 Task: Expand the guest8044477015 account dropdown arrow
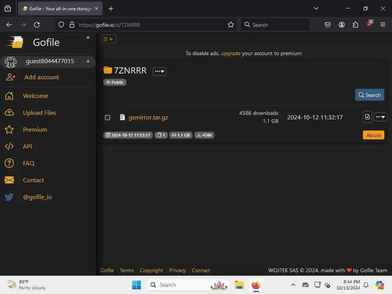pyautogui.click(x=88, y=61)
